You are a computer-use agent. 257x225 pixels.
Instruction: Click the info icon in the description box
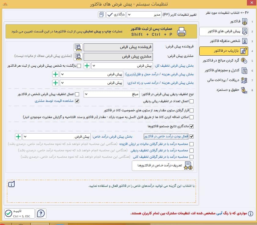(x=11, y=184)
